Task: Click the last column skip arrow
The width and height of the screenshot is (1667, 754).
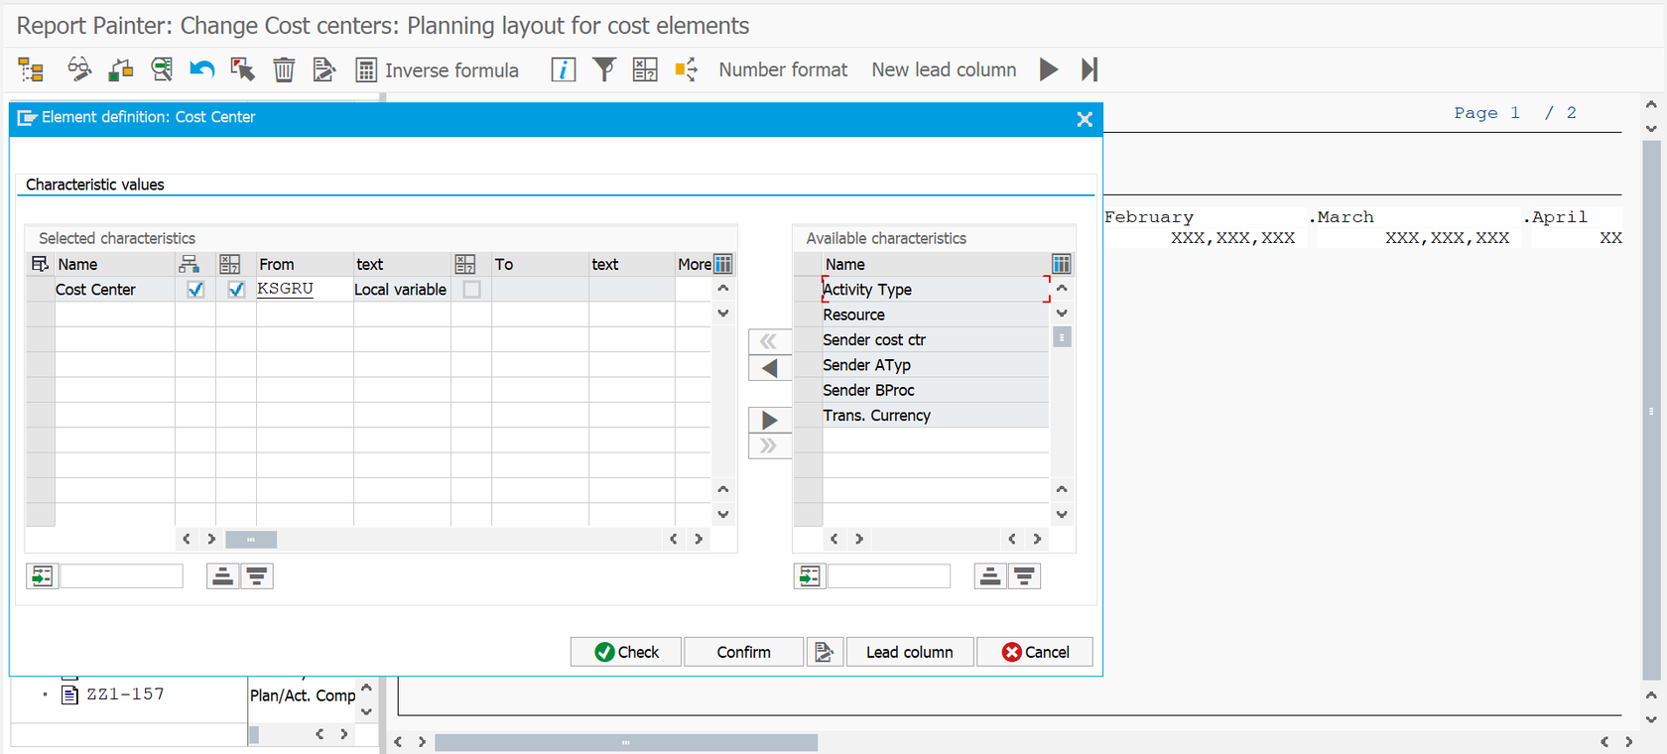Action: (1090, 69)
